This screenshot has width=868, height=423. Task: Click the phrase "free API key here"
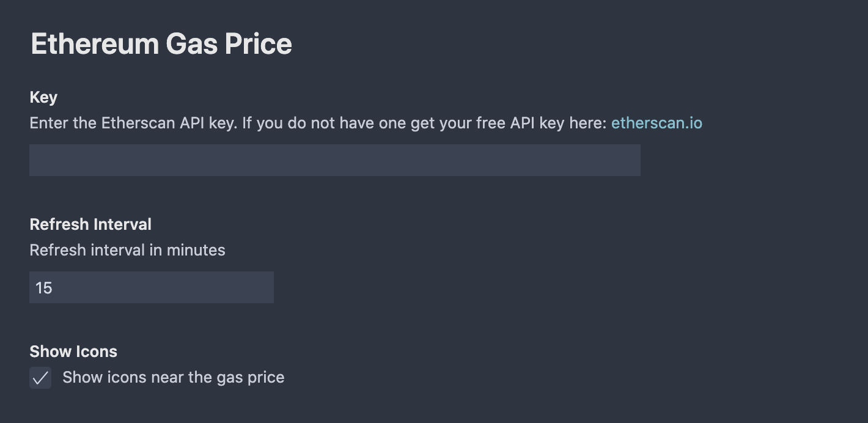pyautogui.click(x=539, y=123)
